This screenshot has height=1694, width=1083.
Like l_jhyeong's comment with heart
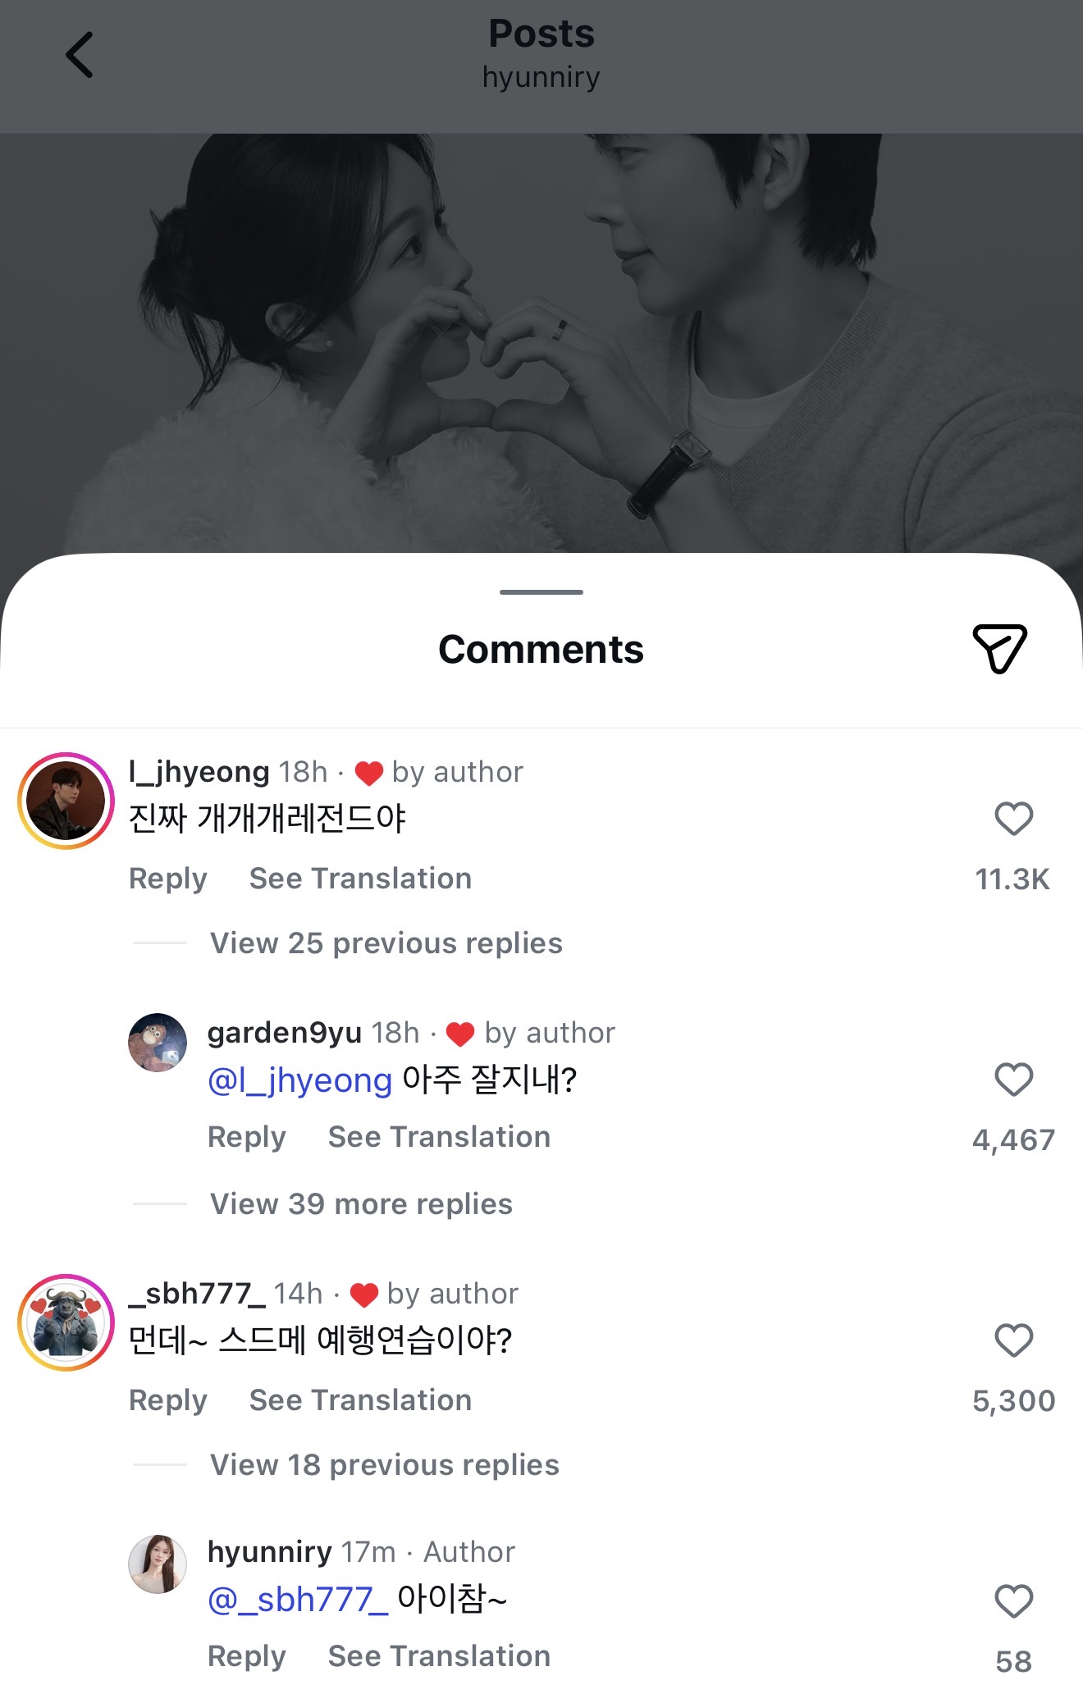coord(1013,819)
